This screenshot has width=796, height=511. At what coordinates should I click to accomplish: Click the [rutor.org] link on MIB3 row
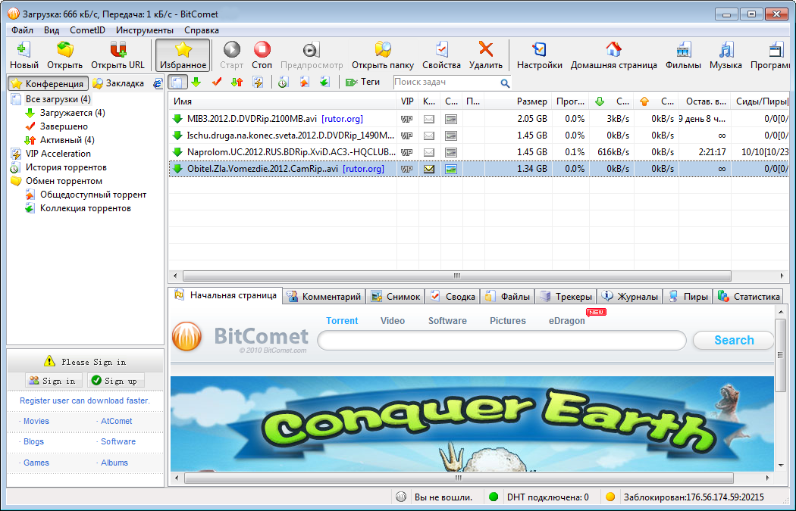pyautogui.click(x=342, y=119)
